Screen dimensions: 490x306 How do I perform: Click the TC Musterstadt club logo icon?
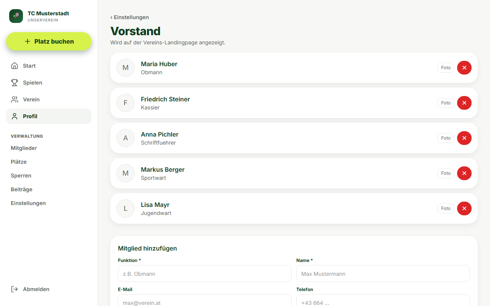16,16
